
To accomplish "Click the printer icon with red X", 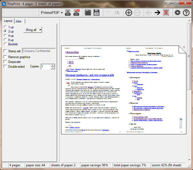I will click(x=77, y=12).
